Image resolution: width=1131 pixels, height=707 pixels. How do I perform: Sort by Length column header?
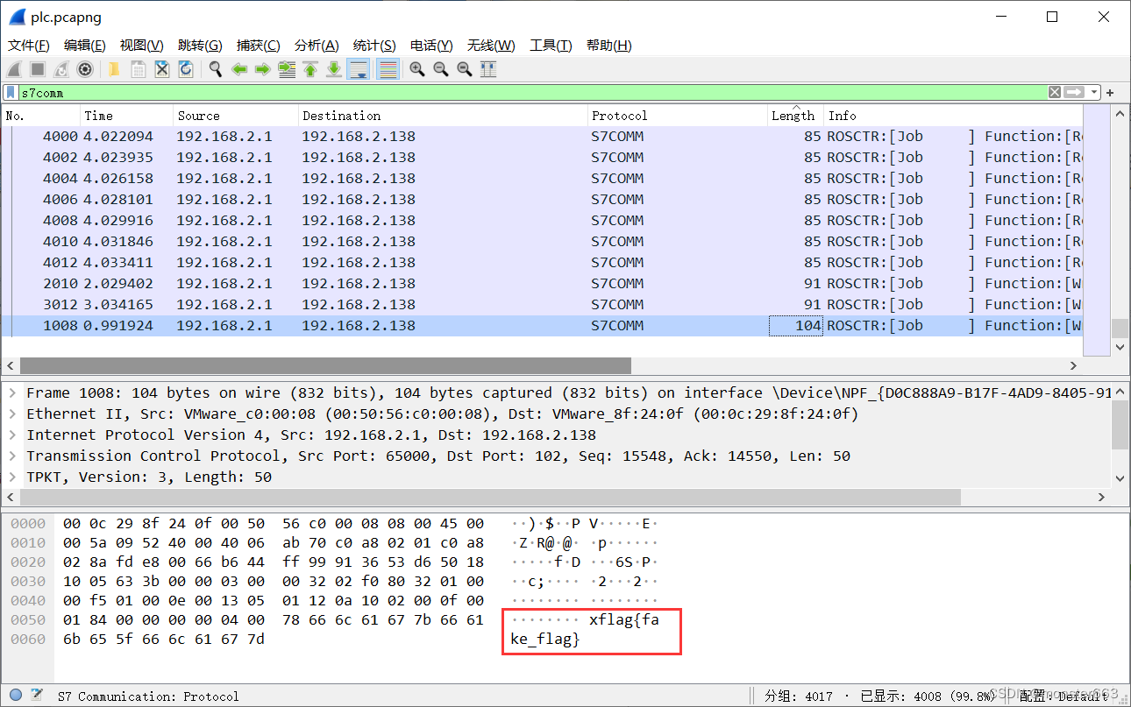point(795,116)
